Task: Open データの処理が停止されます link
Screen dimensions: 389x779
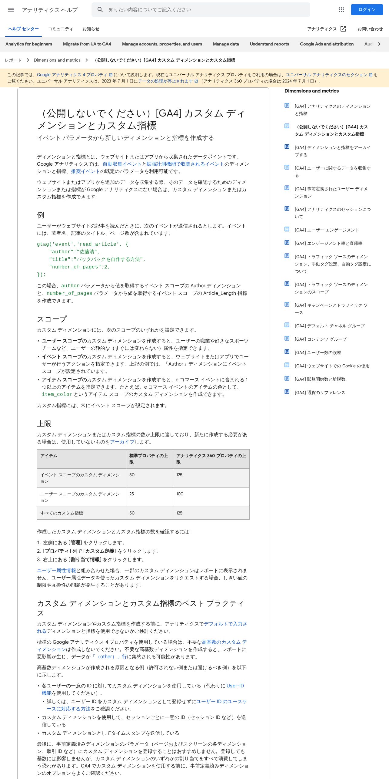Action: pyautogui.click(x=168, y=81)
